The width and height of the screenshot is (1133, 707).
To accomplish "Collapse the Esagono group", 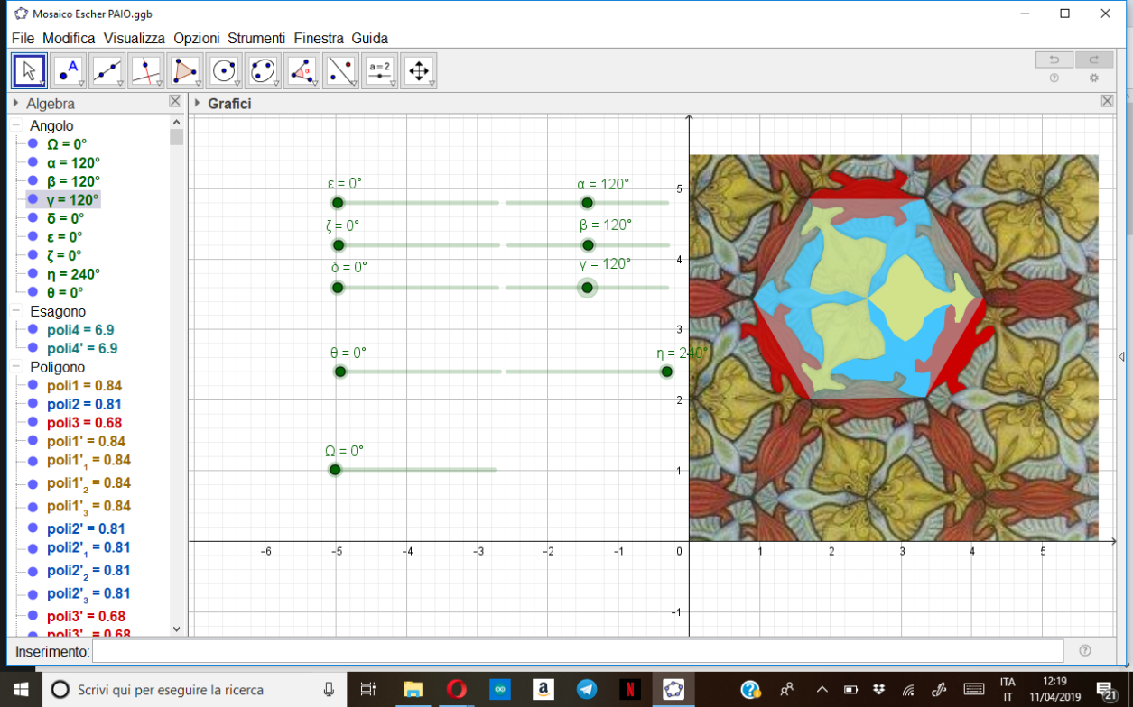I will pyautogui.click(x=16, y=311).
